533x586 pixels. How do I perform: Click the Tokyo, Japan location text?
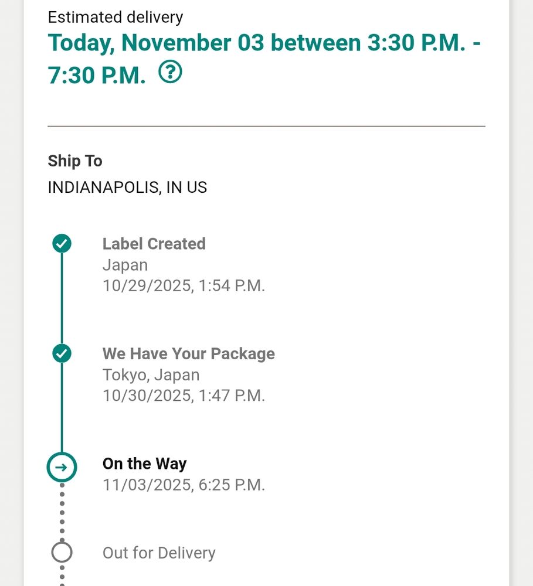[151, 375]
